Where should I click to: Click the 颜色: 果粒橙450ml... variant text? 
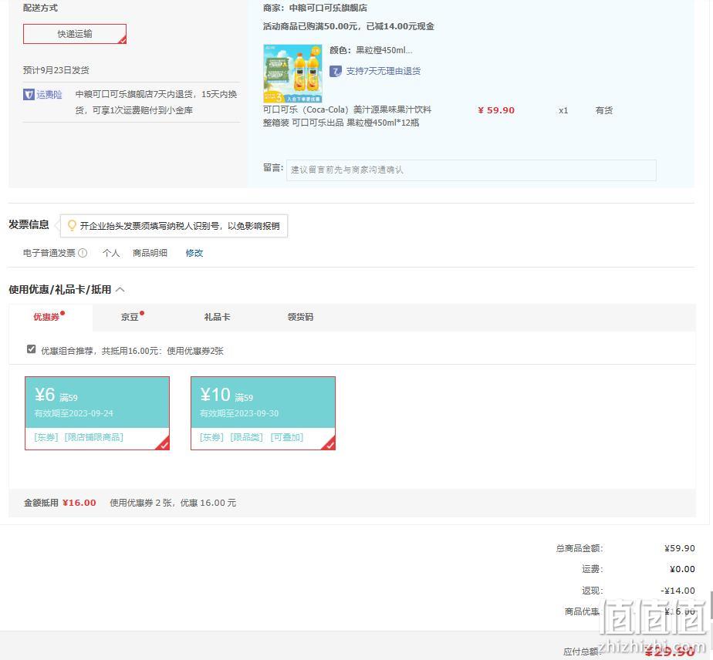point(371,50)
